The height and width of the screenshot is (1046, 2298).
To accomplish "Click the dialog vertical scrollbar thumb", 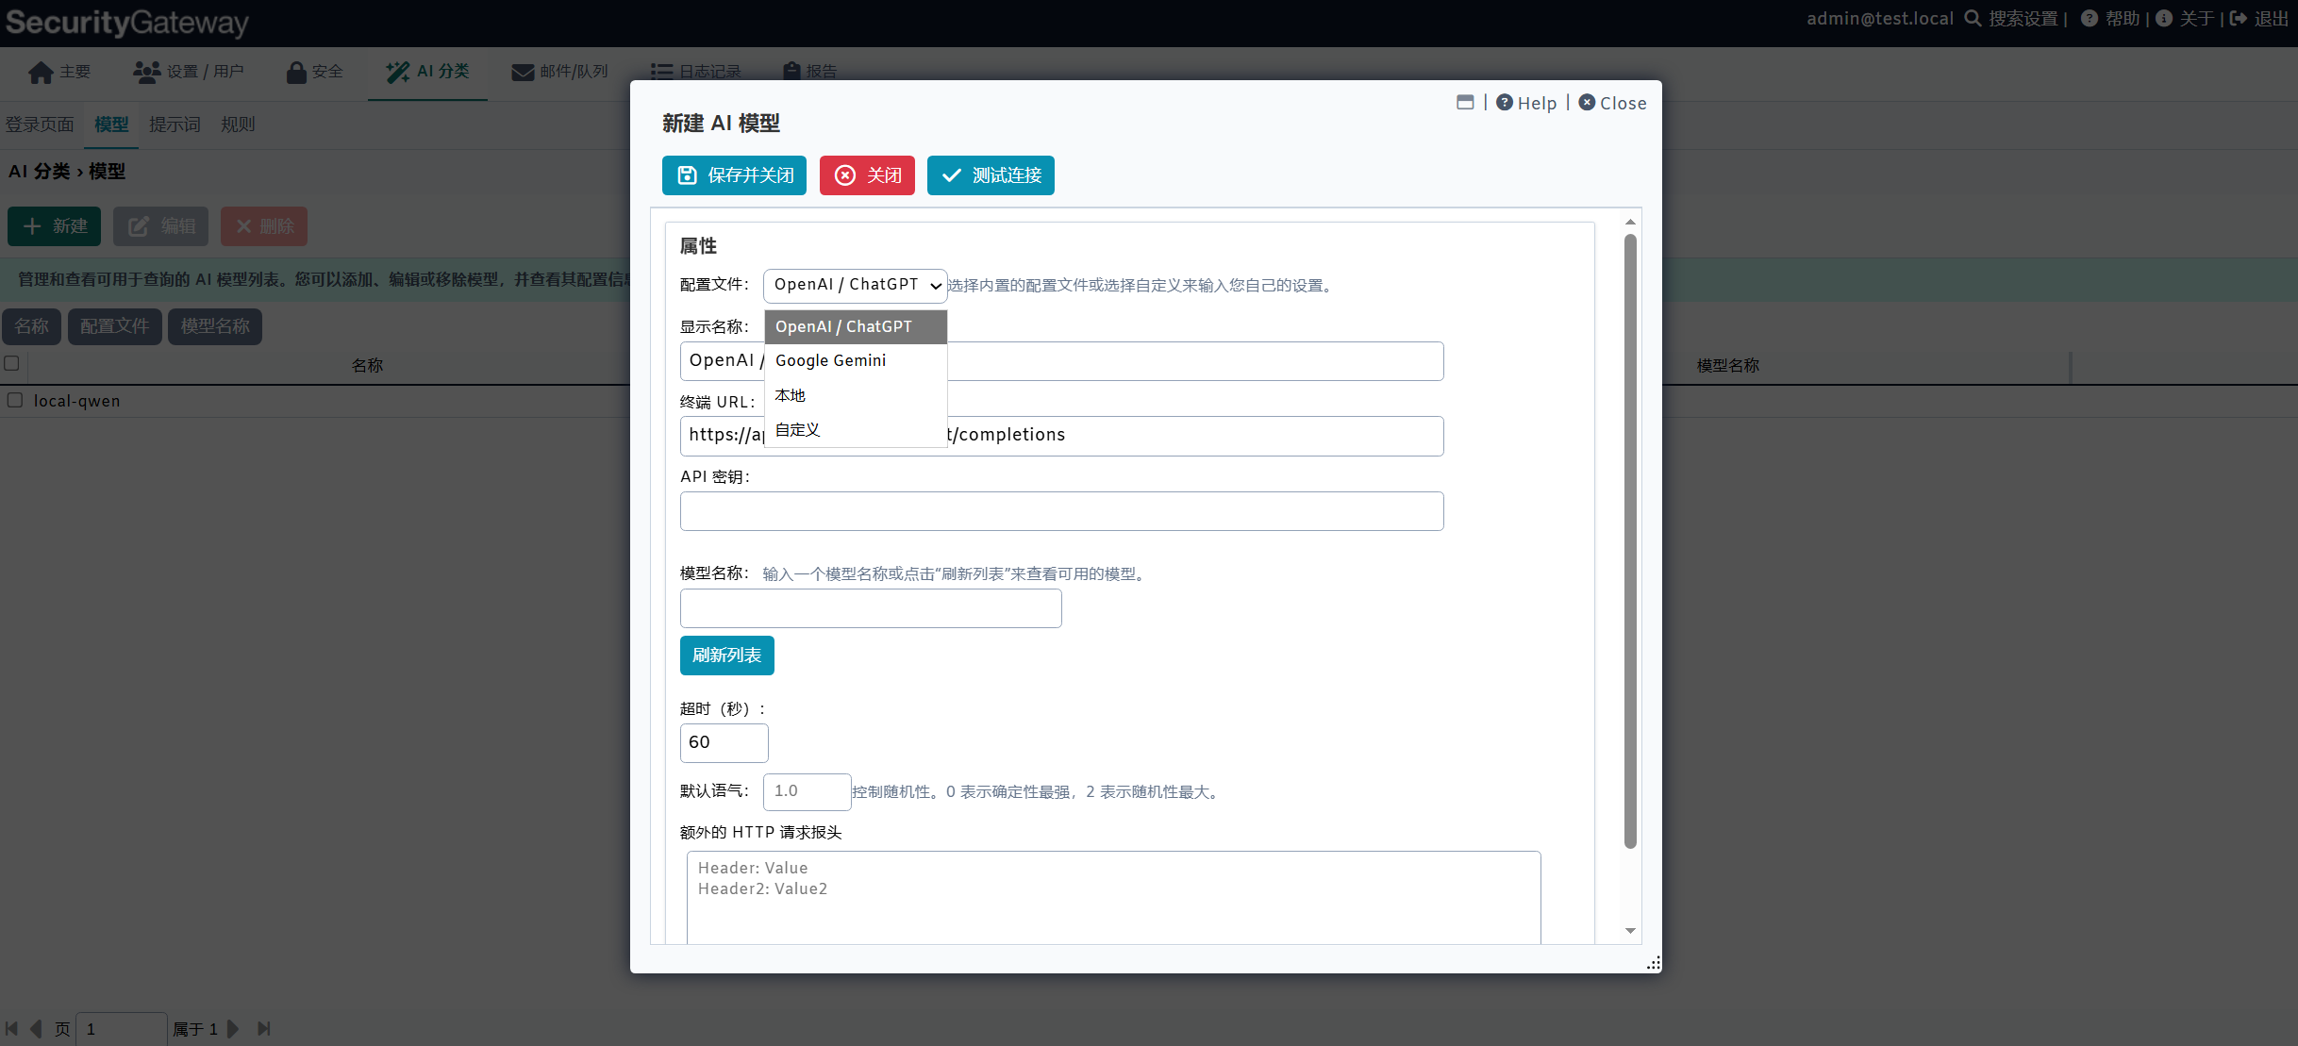I will tap(1630, 540).
